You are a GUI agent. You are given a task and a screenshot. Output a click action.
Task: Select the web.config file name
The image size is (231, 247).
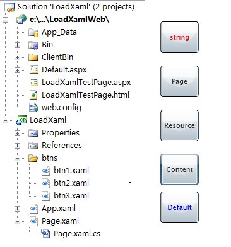61,108
